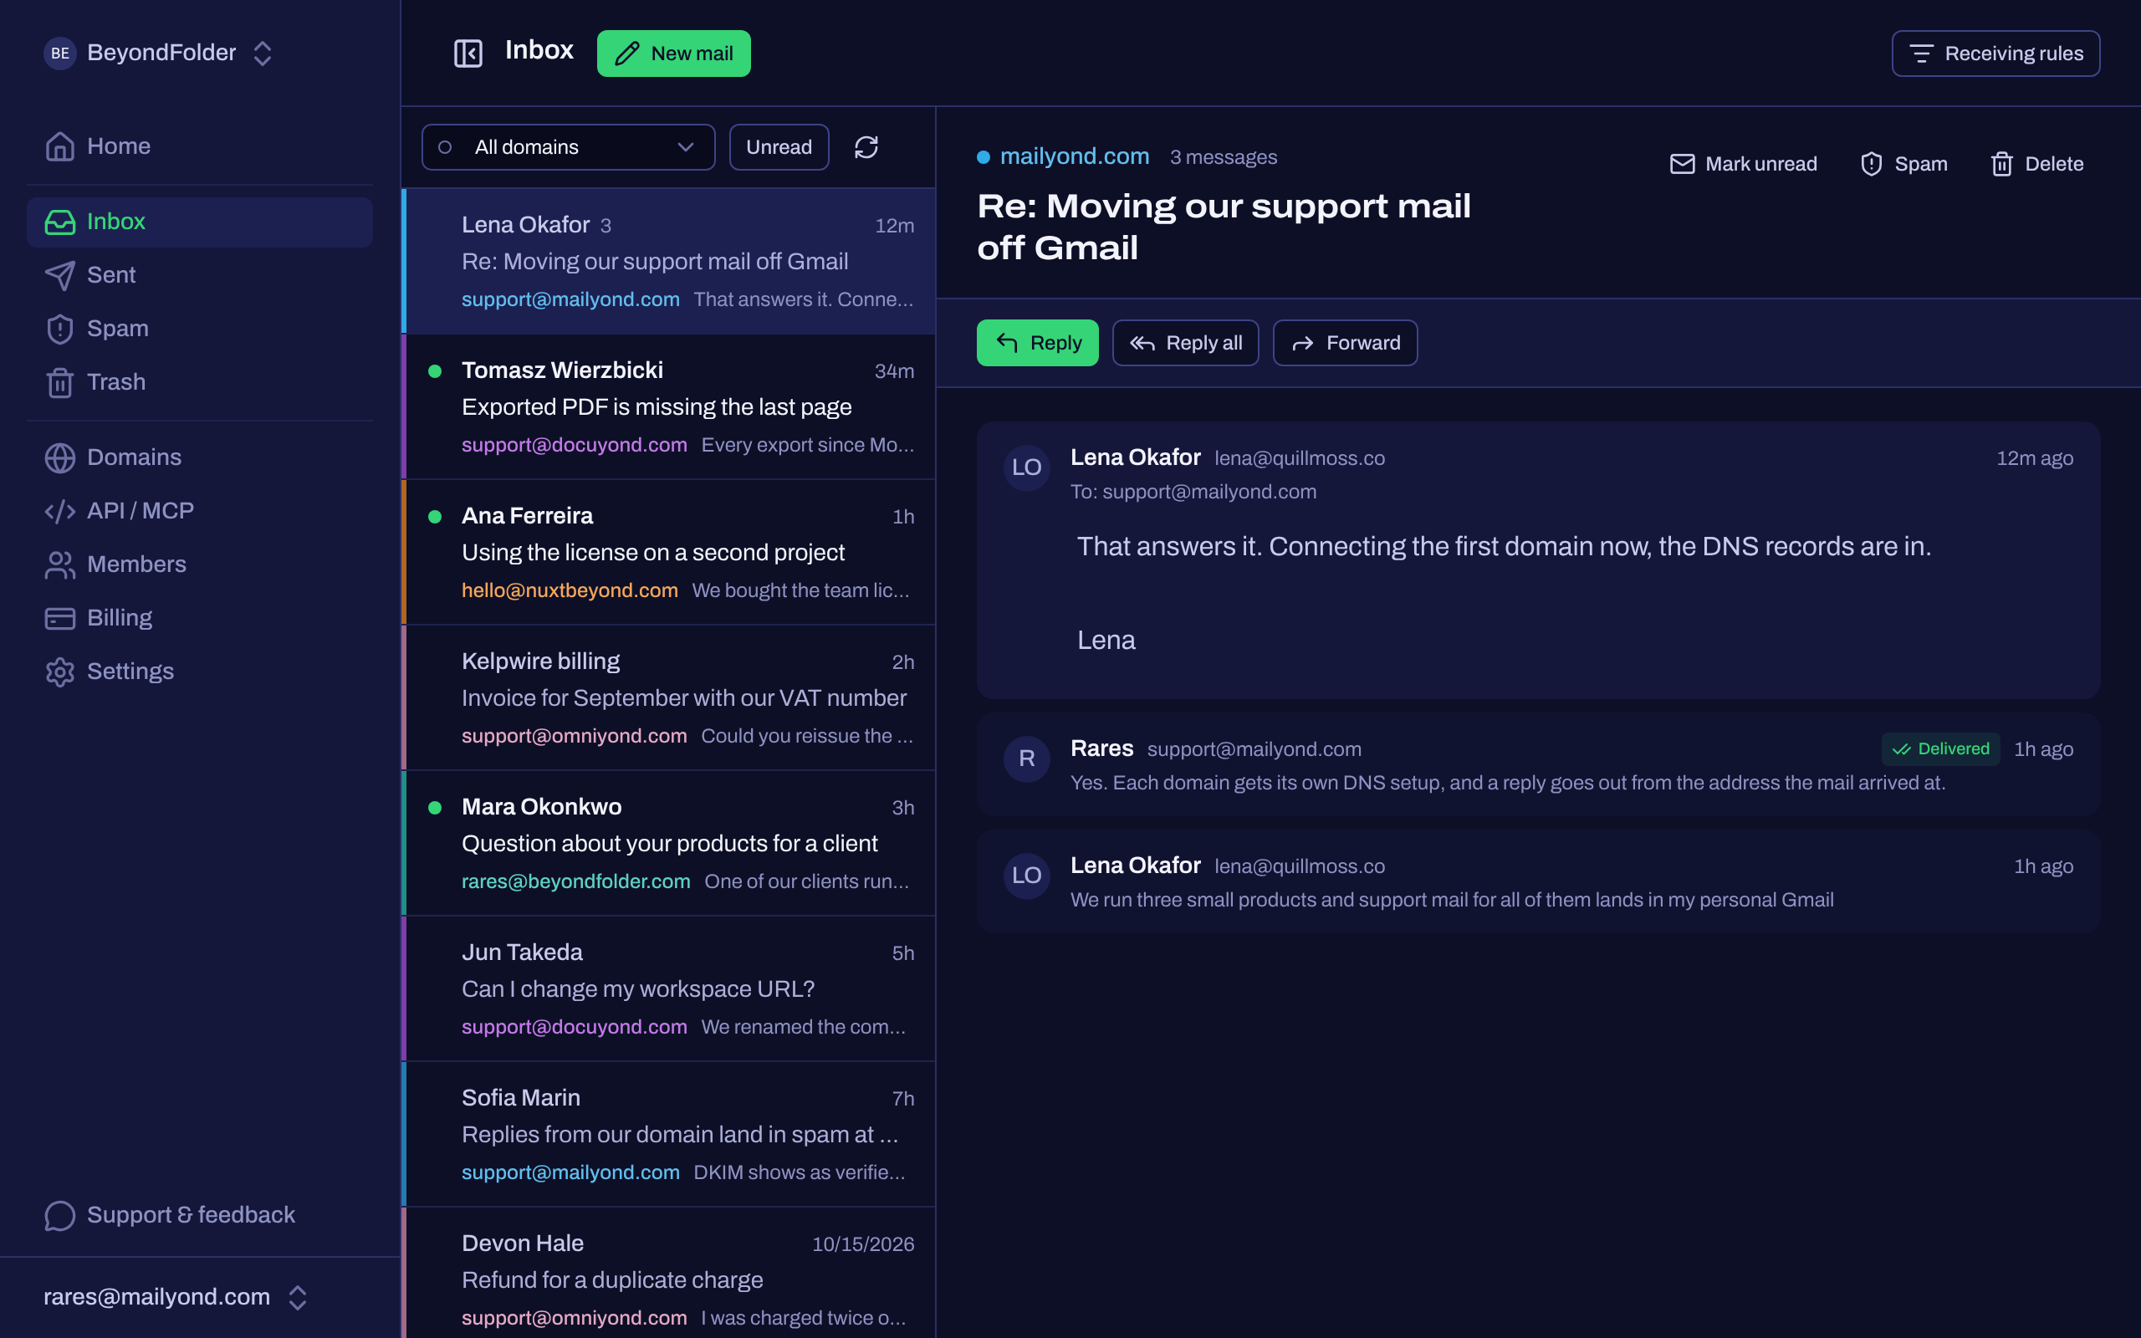The image size is (2141, 1338).
Task: Open Devon Hale's refund email
Action: pyautogui.click(x=670, y=1274)
